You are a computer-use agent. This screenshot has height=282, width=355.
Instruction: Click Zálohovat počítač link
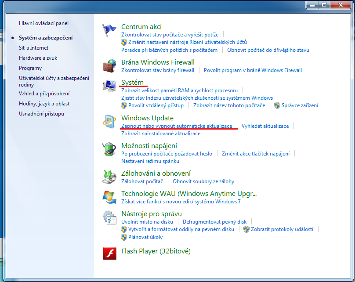[x=142, y=181]
